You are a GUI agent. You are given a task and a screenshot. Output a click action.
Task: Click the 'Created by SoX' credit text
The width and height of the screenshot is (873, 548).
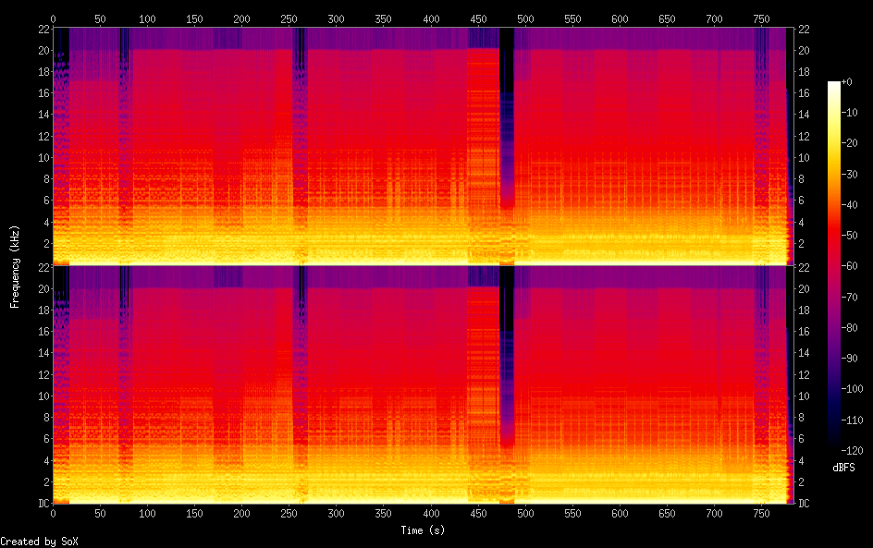click(x=32, y=541)
